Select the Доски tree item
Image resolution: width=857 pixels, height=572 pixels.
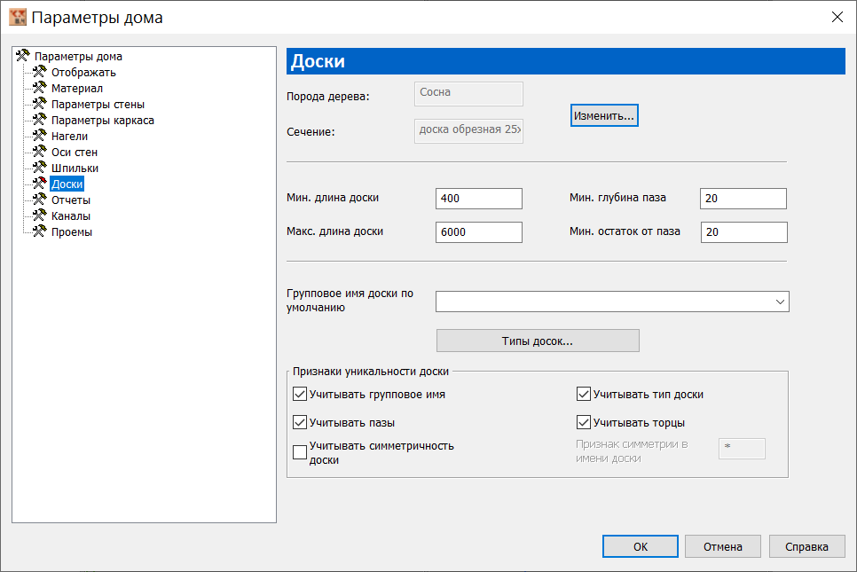tap(67, 184)
